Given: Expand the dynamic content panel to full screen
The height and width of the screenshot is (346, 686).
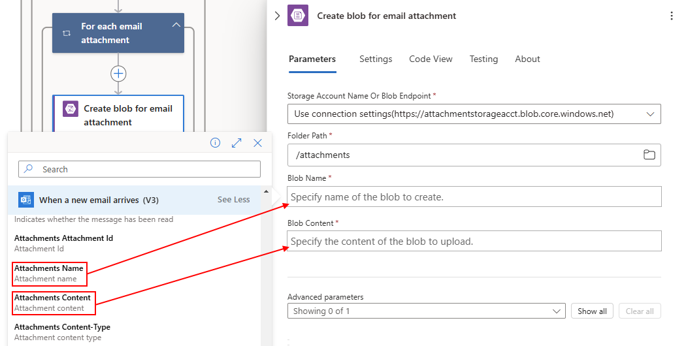Looking at the screenshot, I should tap(237, 143).
